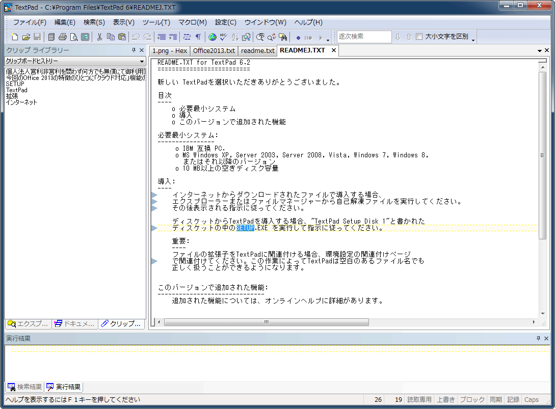Click the Unindent block icon
Image resolution: width=555 pixels, height=409 pixels.
(x=162, y=37)
